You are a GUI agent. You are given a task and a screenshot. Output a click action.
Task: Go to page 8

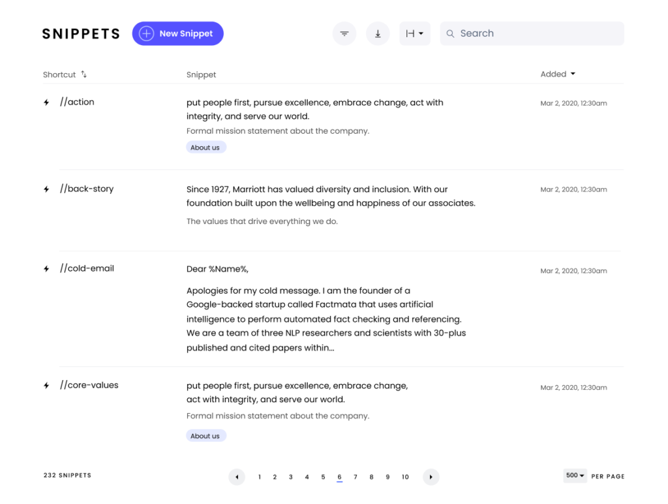click(371, 477)
